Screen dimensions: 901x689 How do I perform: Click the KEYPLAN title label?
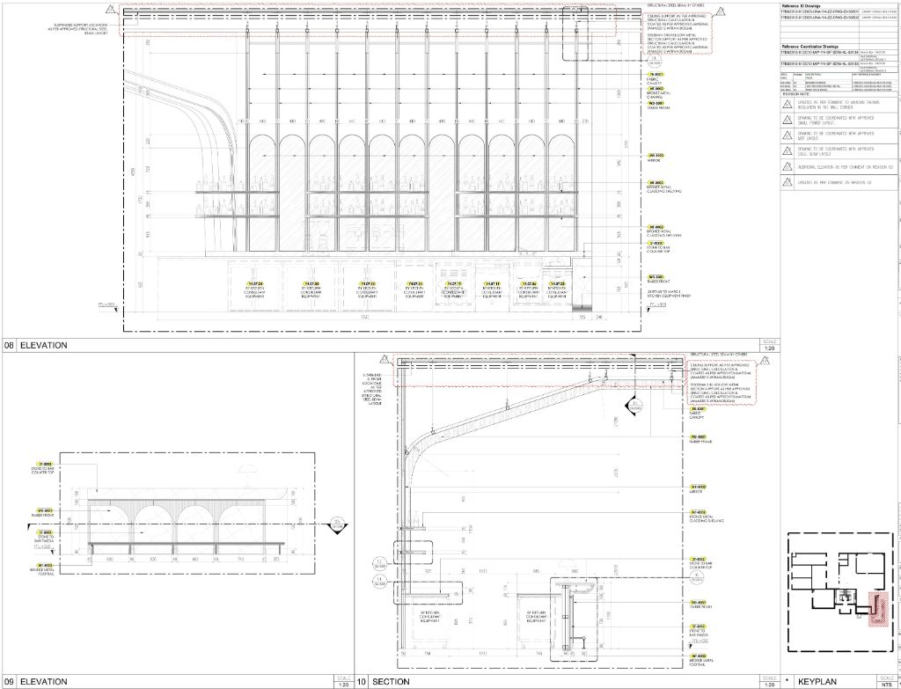point(818,682)
